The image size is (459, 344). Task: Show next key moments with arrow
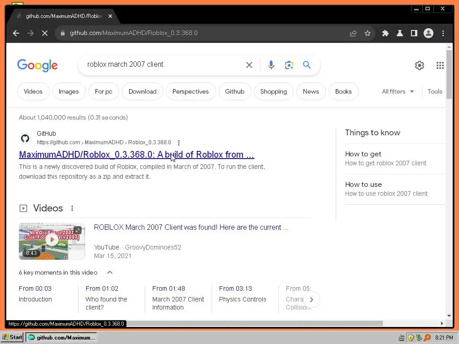click(312, 300)
